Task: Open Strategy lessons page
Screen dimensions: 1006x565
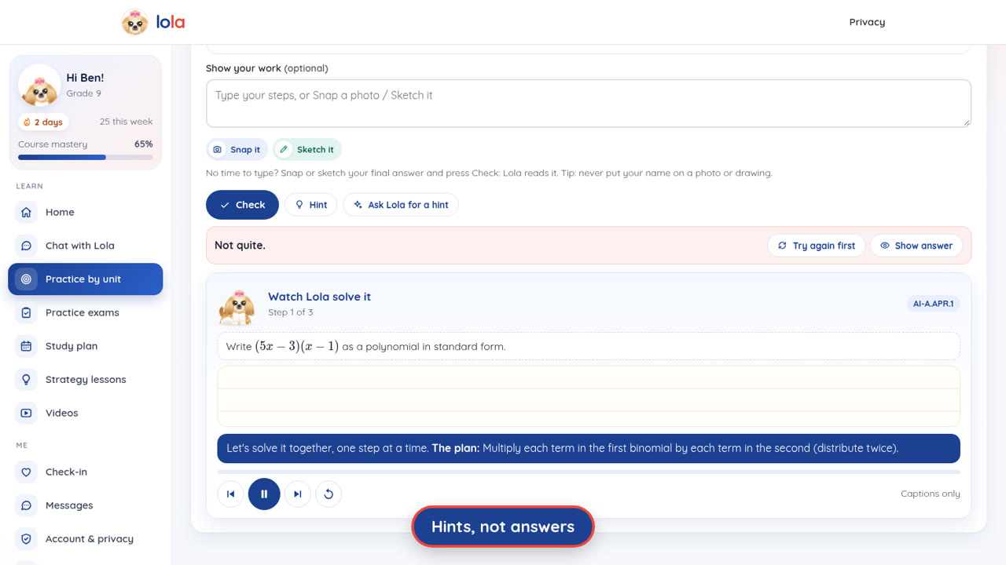Action: [86, 379]
